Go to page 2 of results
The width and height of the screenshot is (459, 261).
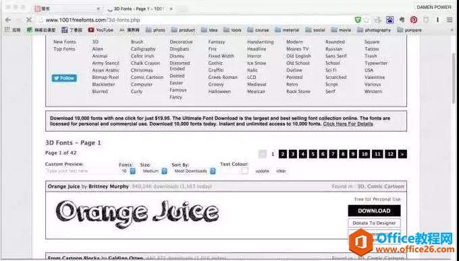282,154
